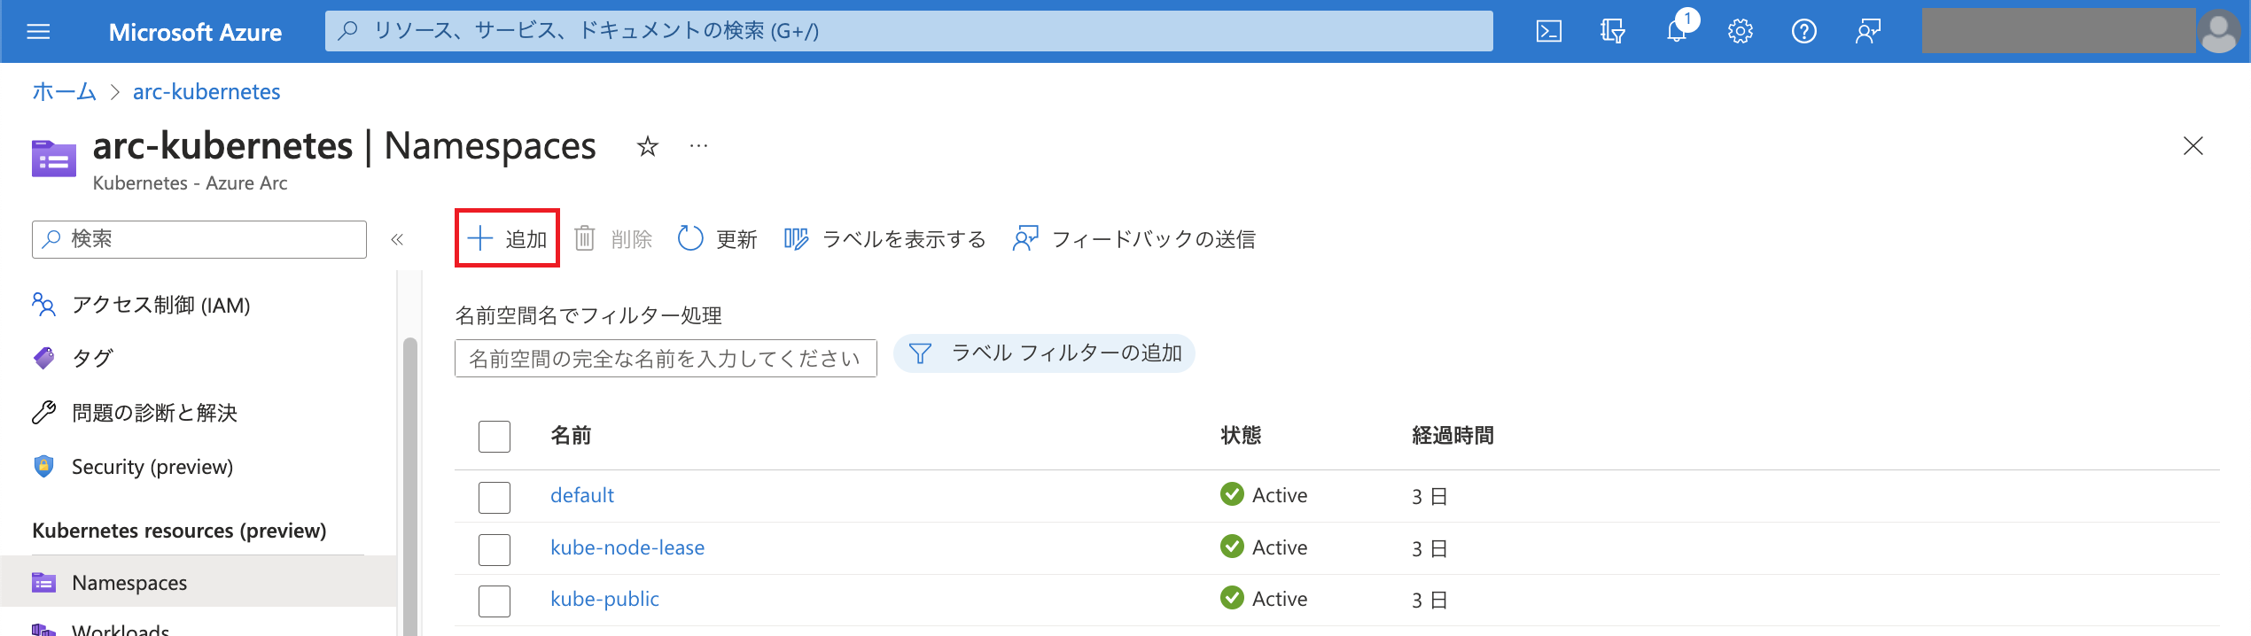Click ラベルを表示する to show labels
2251x636 pixels.
(x=884, y=239)
